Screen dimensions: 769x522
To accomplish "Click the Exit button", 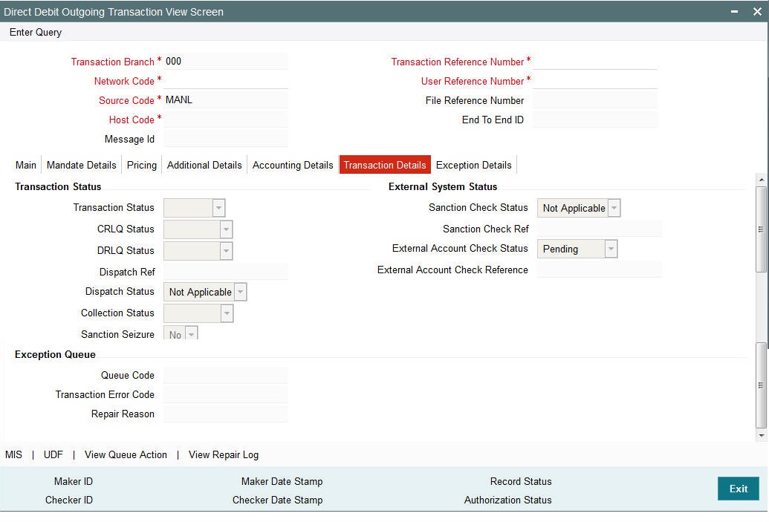I will coord(738,489).
